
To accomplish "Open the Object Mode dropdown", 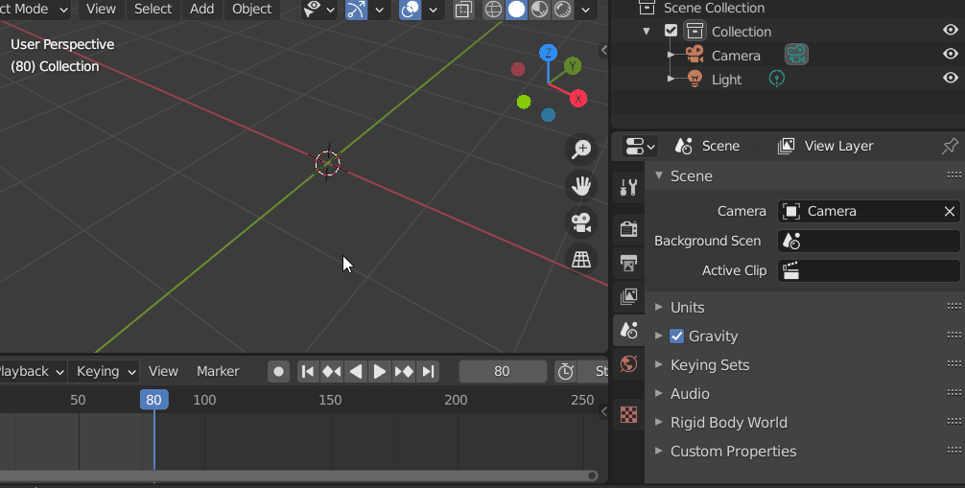I will coord(34,10).
